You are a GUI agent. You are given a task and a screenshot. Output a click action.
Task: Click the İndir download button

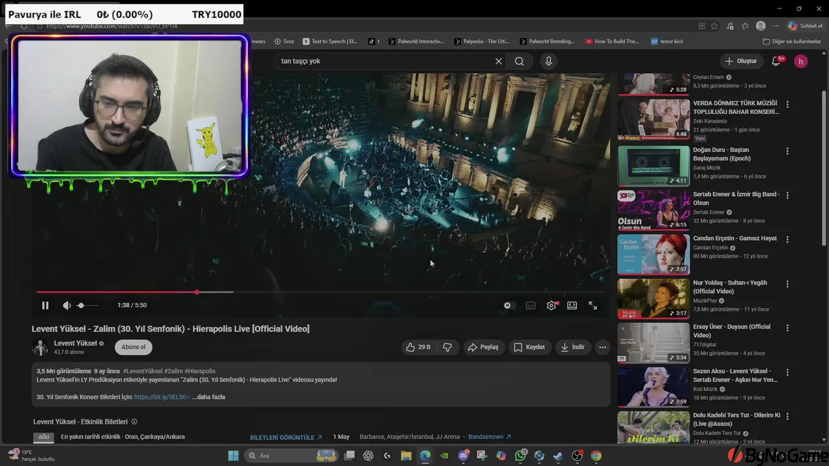click(573, 347)
